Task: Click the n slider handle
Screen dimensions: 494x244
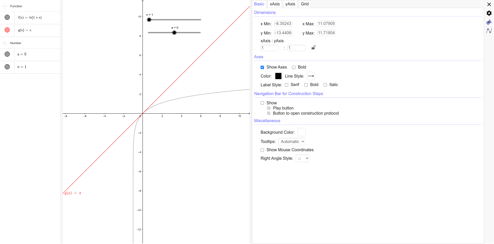Action: (x=149, y=20)
